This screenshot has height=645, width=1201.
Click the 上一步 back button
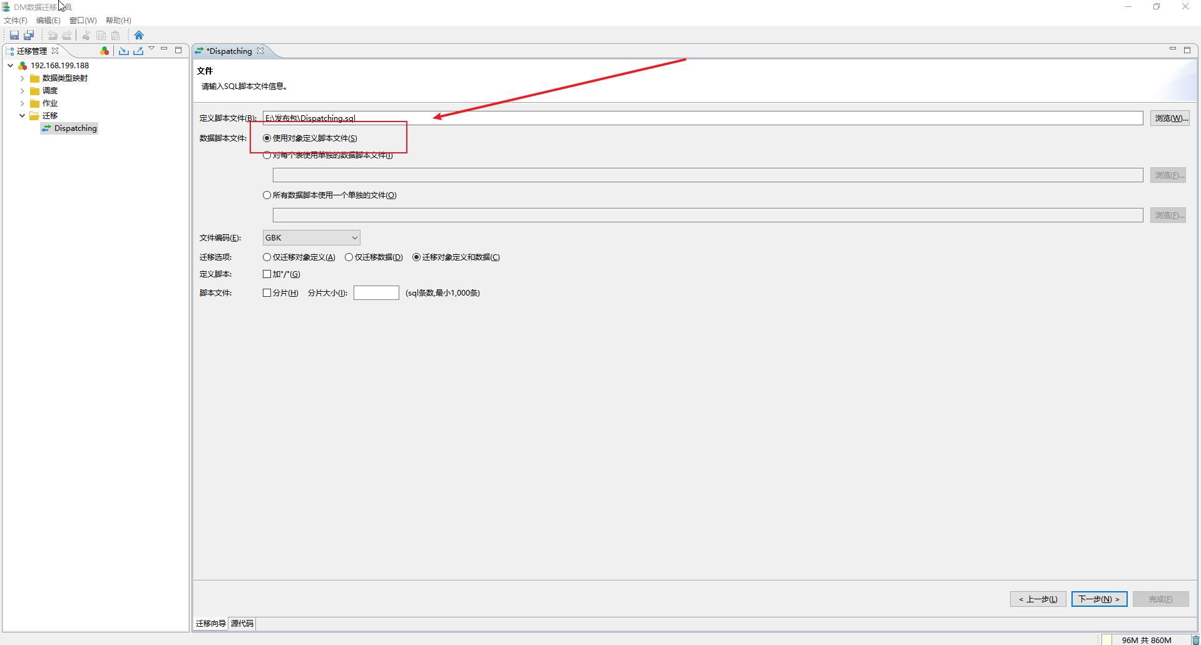coord(1038,599)
